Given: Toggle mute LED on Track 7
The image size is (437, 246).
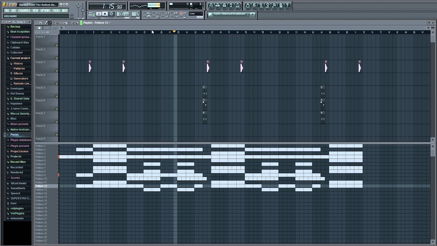Looking at the screenshot, I should (56, 122).
